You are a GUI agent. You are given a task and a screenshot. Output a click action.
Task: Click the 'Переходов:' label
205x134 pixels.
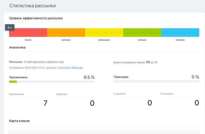pos(121,77)
